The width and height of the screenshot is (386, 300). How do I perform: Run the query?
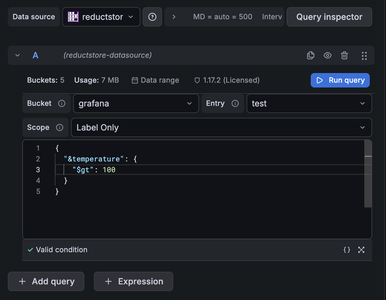(340, 80)
